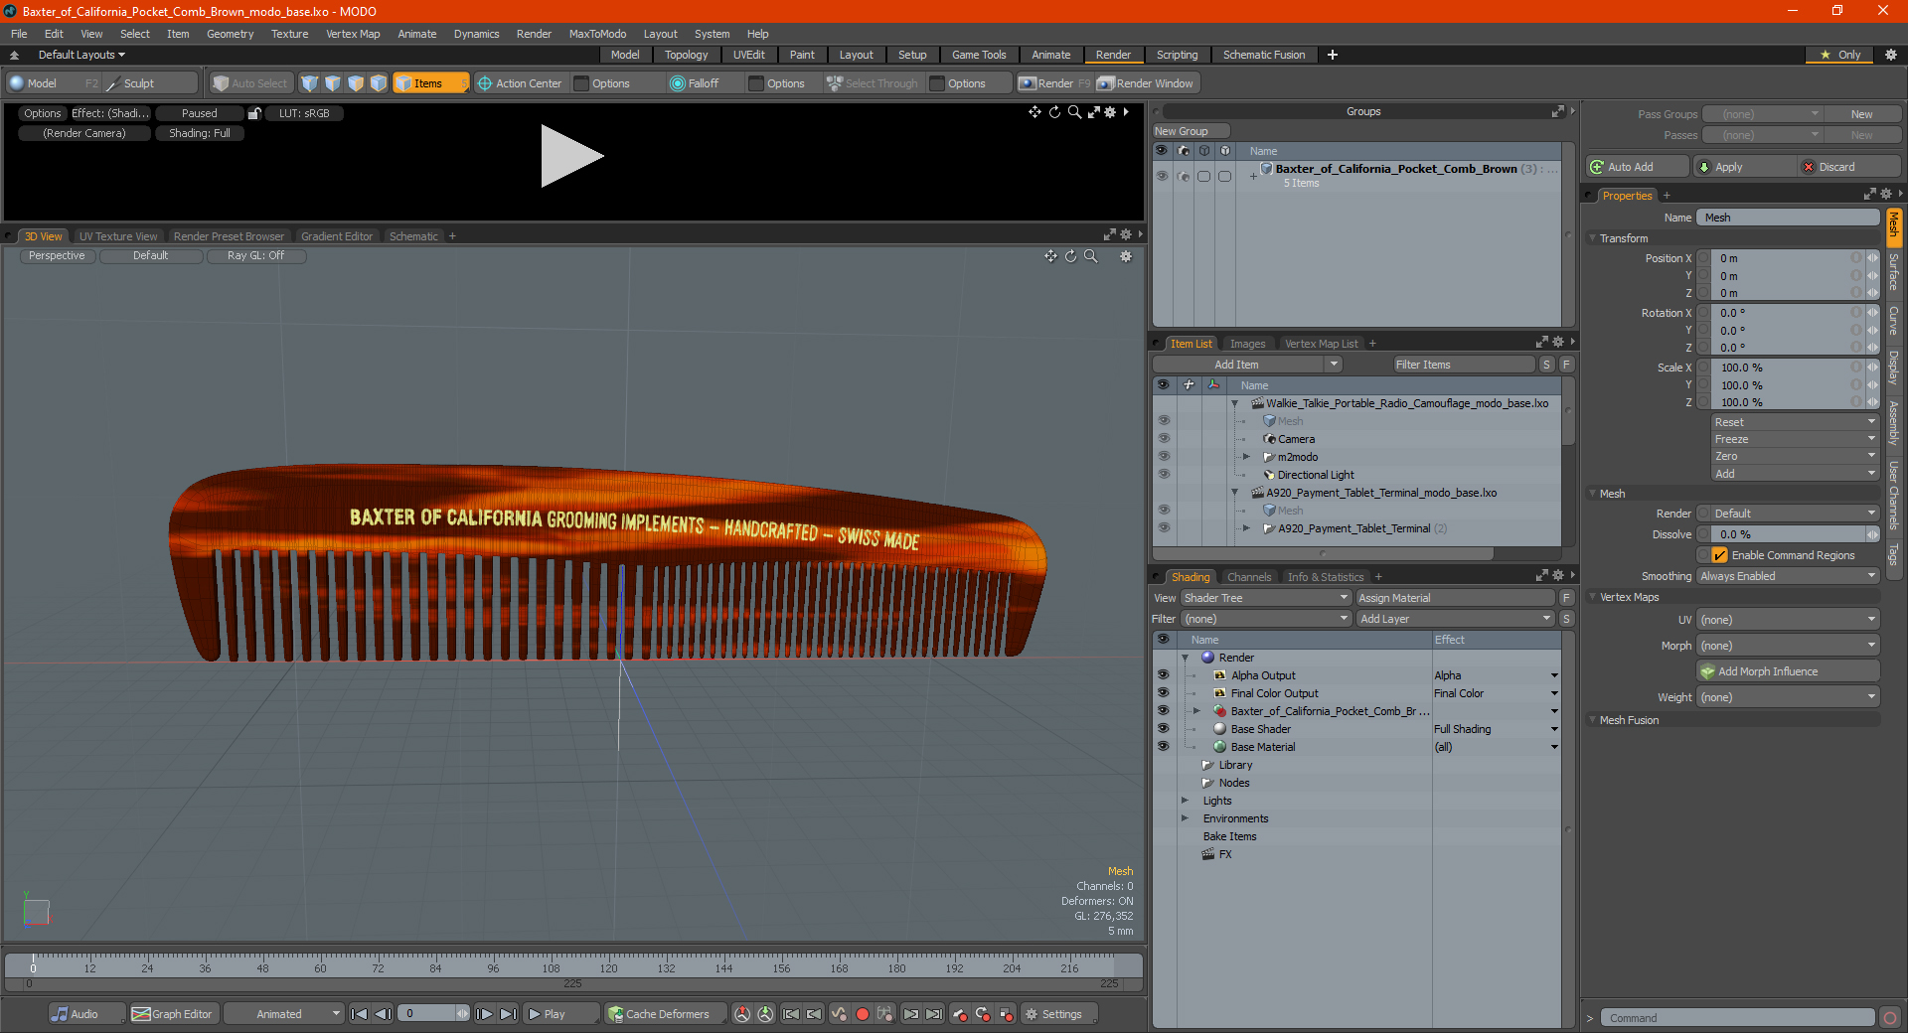Image resolution: width=1908 pixels, height=1033 pixels.
Task: Open Action Center tool
Action: (x=520, y=83)
